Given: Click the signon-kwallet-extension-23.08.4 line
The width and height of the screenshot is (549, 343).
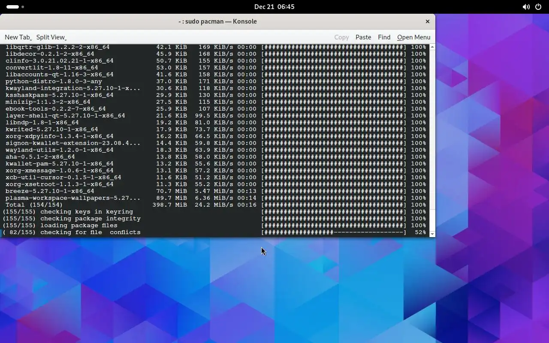Looking at the screenshot, I should click(x=216, y=143).
